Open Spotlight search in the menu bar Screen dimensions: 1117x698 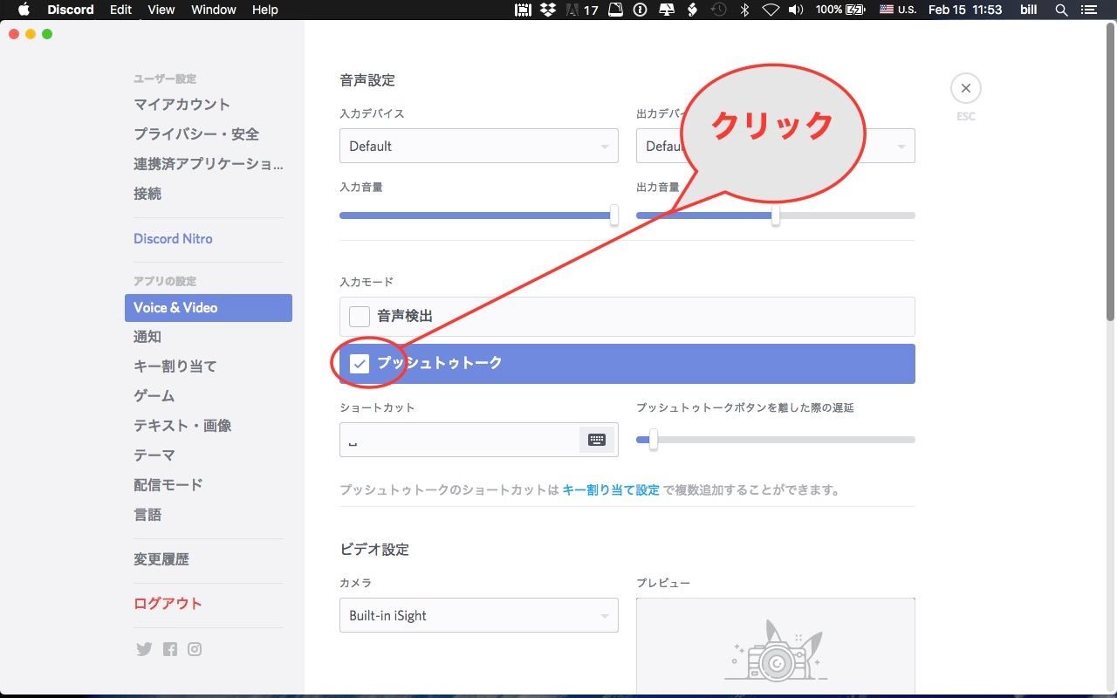point(1061,10)
